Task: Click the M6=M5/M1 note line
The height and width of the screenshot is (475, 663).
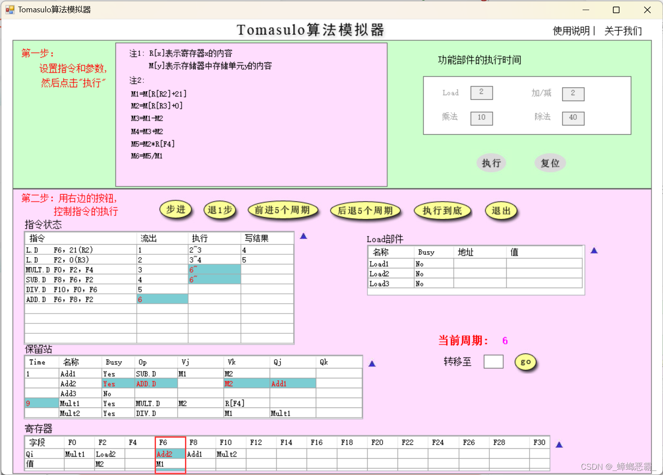Action: [x=147, y=156]
